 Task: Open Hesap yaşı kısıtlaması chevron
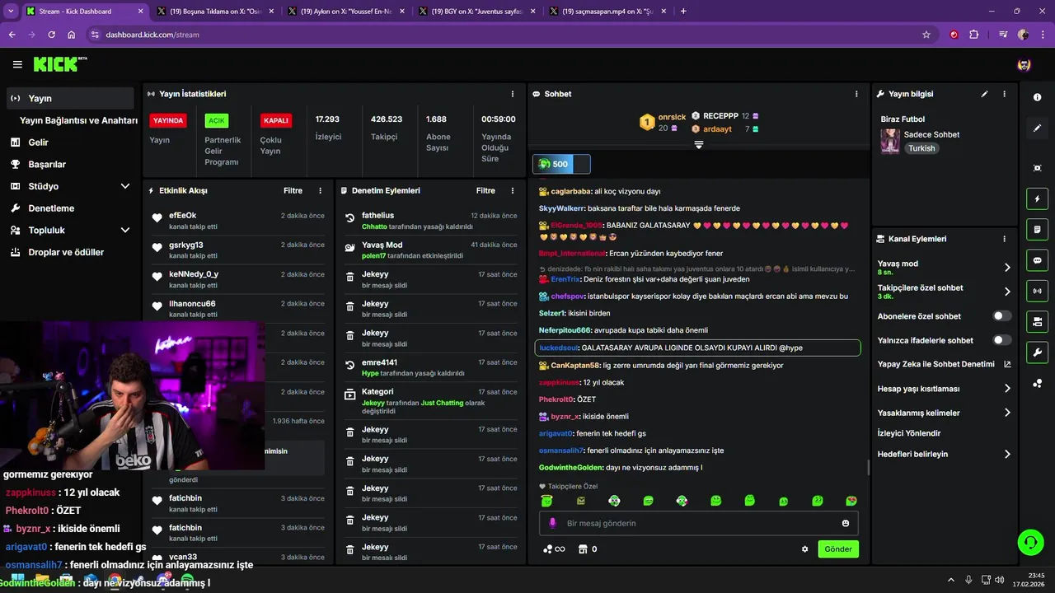tap(1007, 389)
